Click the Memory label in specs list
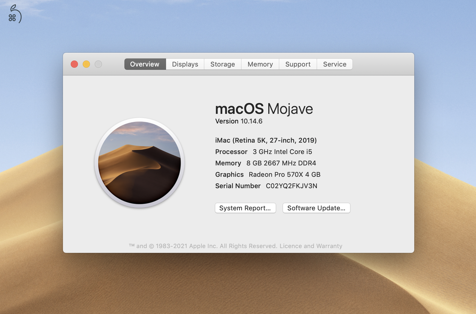 pos(228,163)
